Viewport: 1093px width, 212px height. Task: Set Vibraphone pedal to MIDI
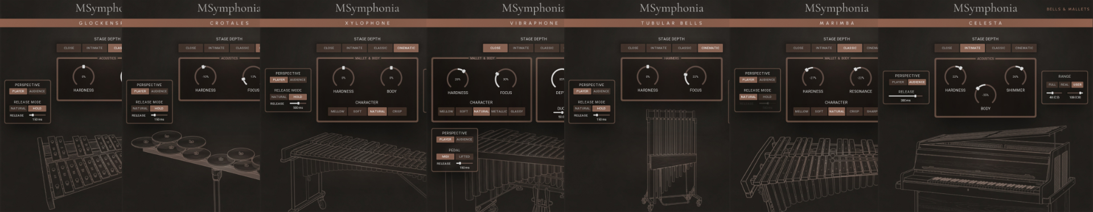[x=445, y=157]
